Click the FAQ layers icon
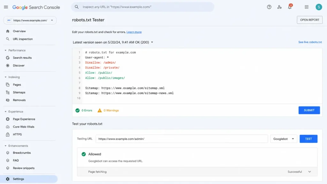The image size is (327, 184). (x=8, y=160)
